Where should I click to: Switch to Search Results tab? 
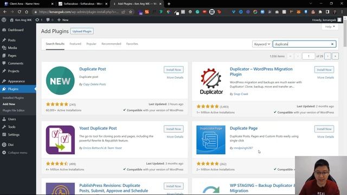coord(55,44)
